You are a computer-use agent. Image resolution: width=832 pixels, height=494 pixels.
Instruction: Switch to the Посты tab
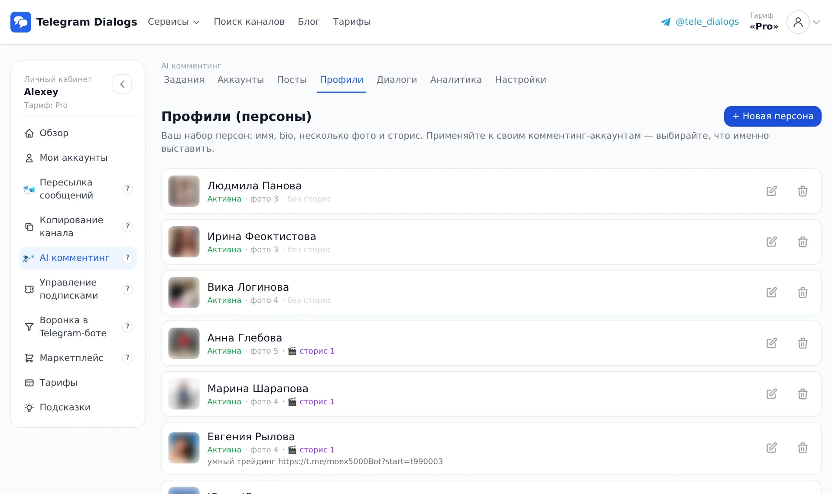click(292, 80)
